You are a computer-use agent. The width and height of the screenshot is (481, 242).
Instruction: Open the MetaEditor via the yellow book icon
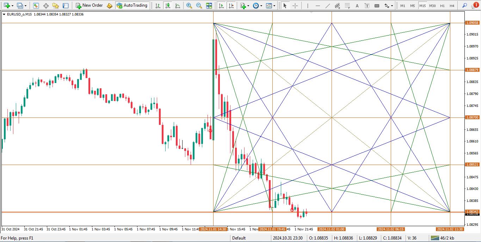pyautogui.click(x=109, y=5)
